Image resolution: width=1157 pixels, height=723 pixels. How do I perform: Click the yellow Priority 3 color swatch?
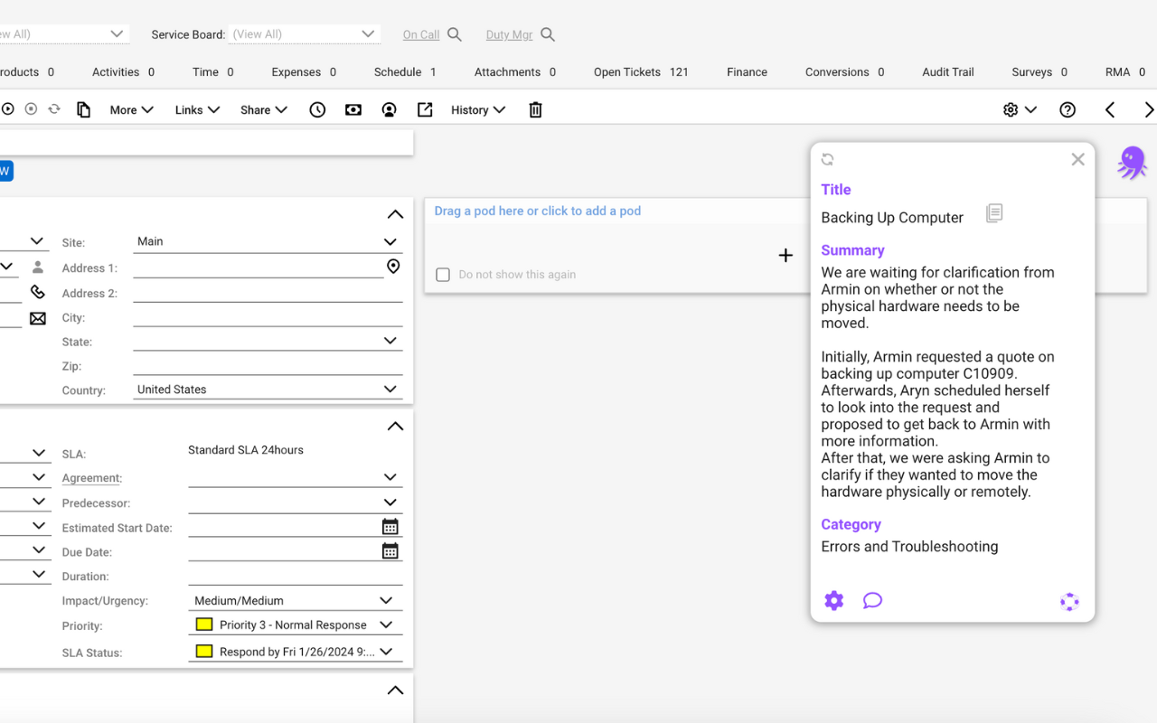click(x=204, y=624)
